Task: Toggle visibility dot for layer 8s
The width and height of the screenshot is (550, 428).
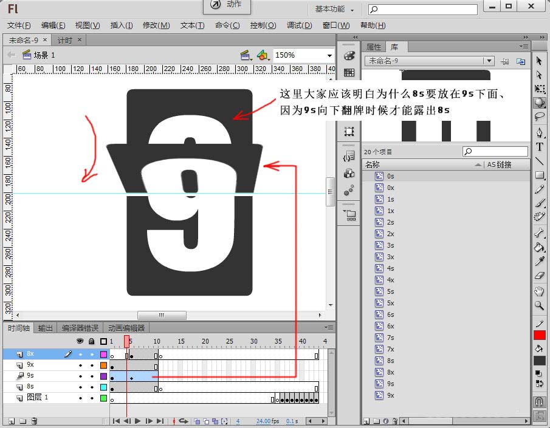Action: coord(81,387)
